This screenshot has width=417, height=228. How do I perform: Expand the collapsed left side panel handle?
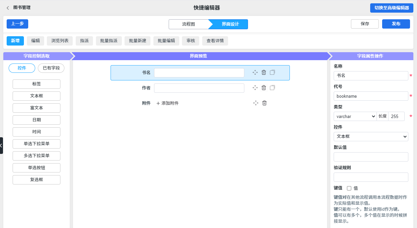coord(1,146)
